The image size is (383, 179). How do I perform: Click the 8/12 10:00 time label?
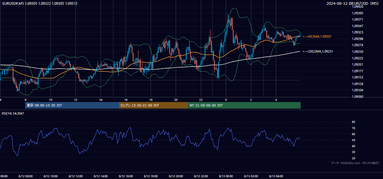50,176
